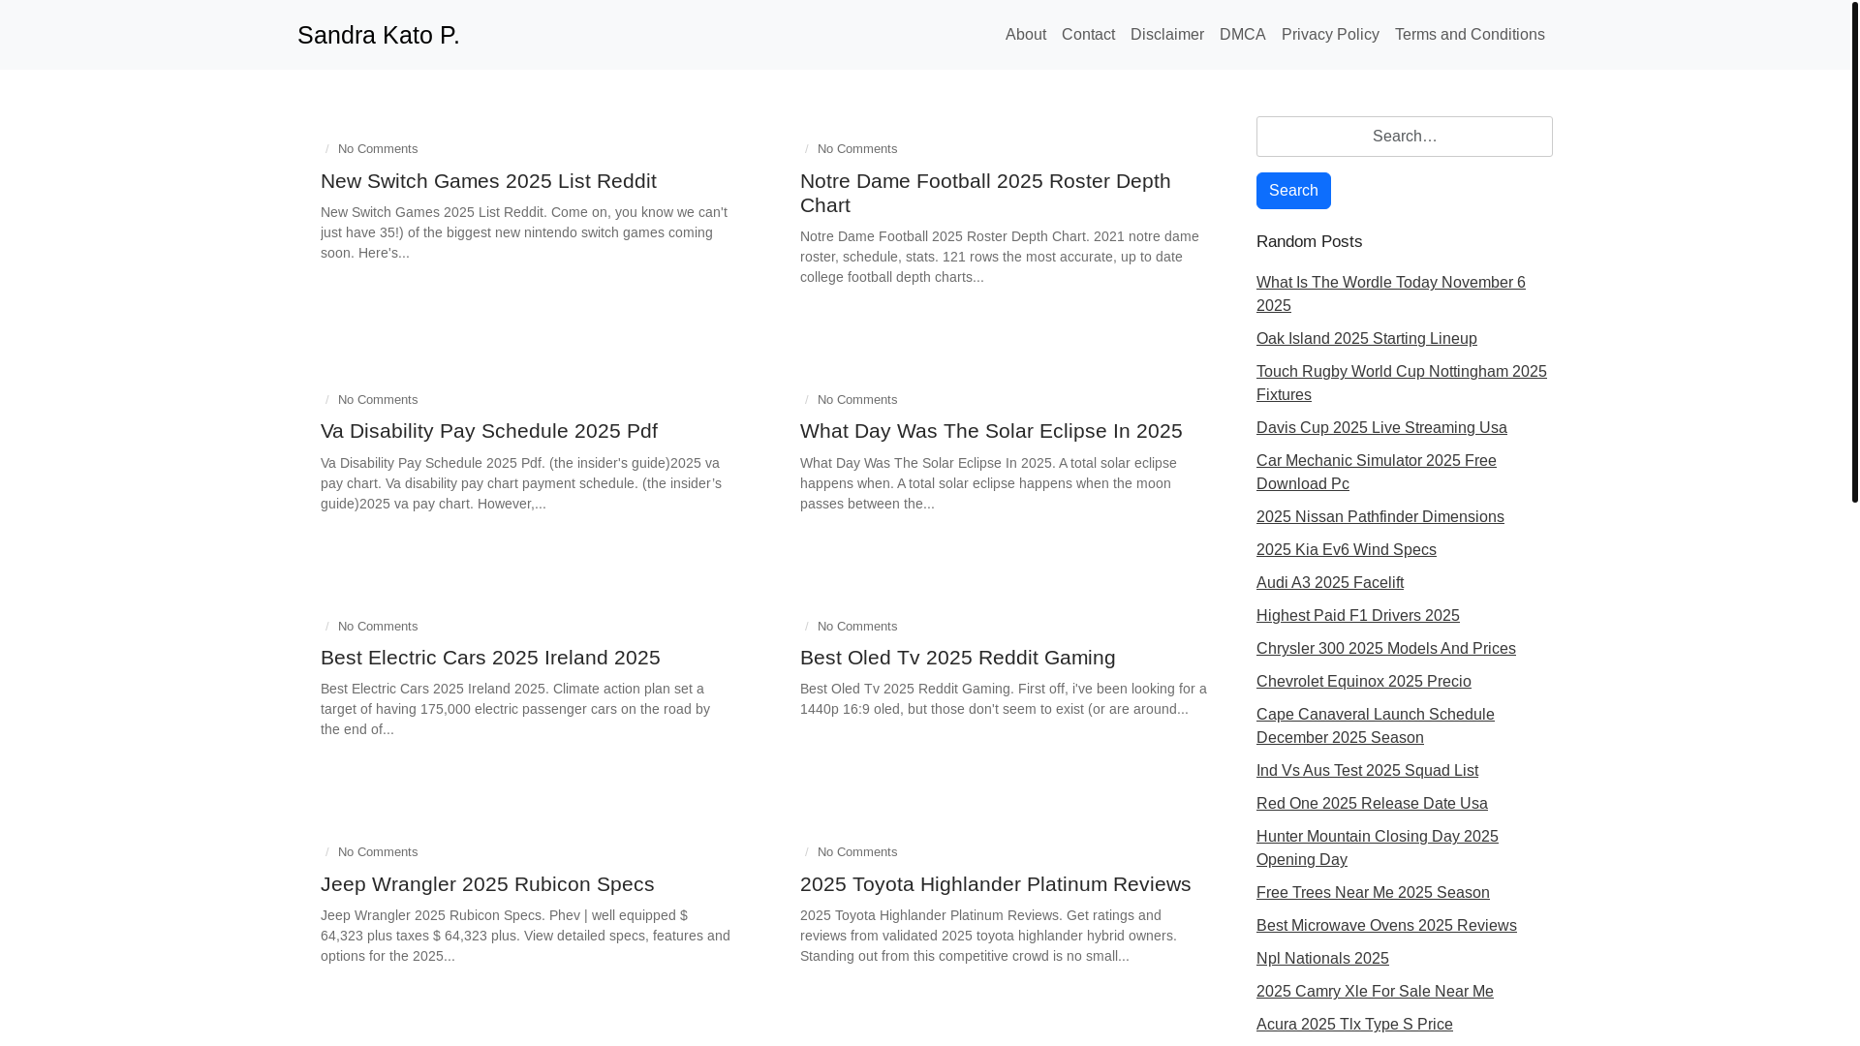Screen dimensions: 1860x1046
Task: Click the blue Search button
Action: (1293, 191)
